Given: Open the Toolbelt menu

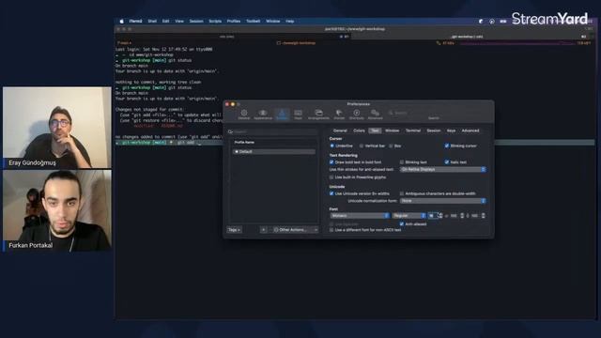Looking at the screenshot, I should coord(253,22).
